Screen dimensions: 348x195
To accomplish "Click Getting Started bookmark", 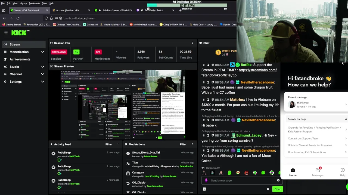I will 11,24.
